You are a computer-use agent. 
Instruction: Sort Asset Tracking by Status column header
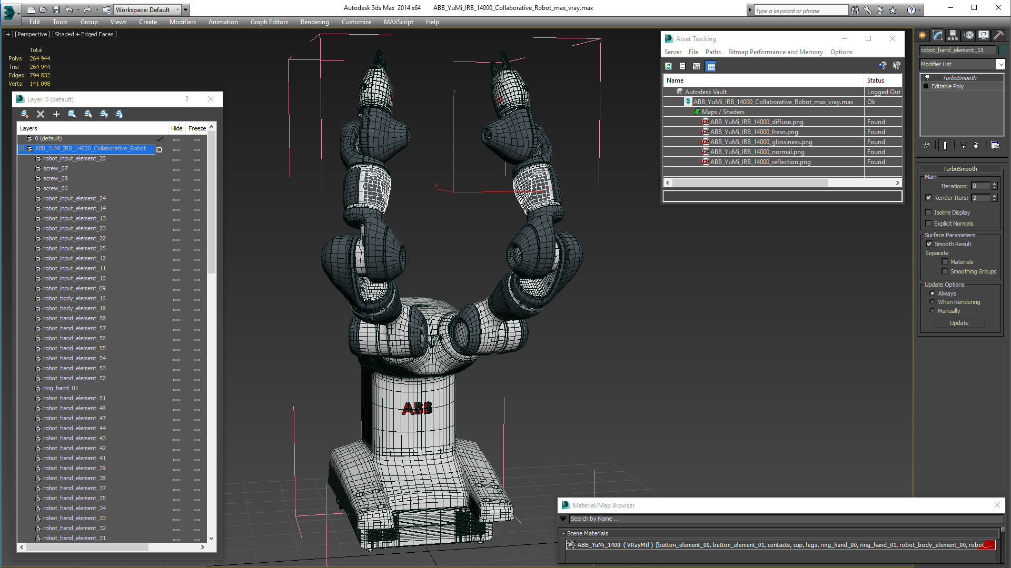[x=883, y=80]
